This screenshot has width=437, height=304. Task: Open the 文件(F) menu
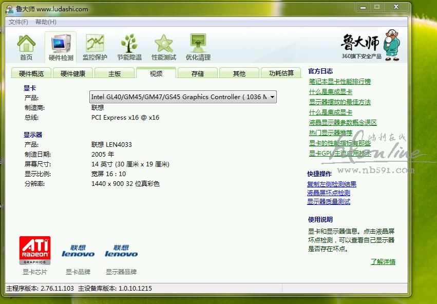click(x=18, y=22)
